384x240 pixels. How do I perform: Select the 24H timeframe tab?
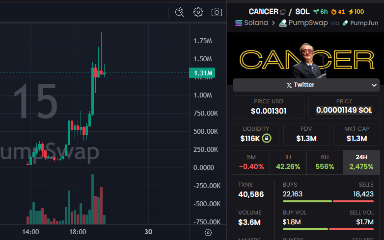tap(361, 162)
